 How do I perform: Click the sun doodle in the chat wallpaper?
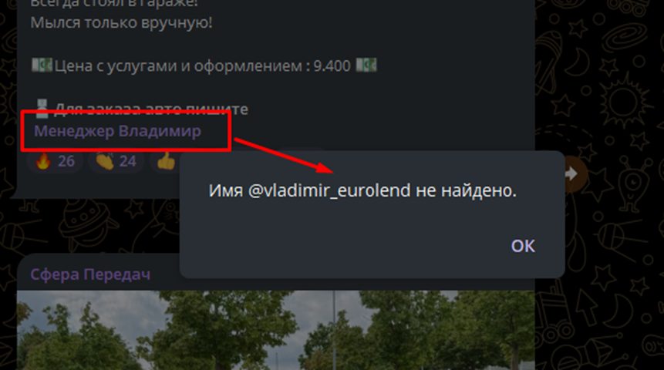[623, 102]
